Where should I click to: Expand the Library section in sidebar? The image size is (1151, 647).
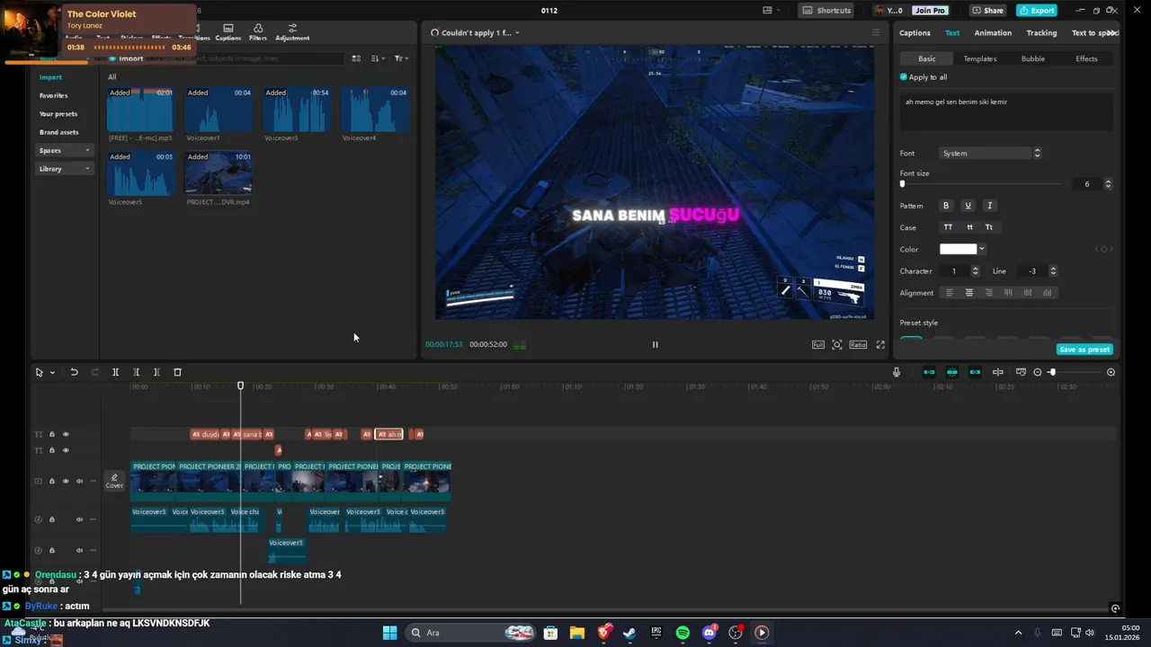66,169
